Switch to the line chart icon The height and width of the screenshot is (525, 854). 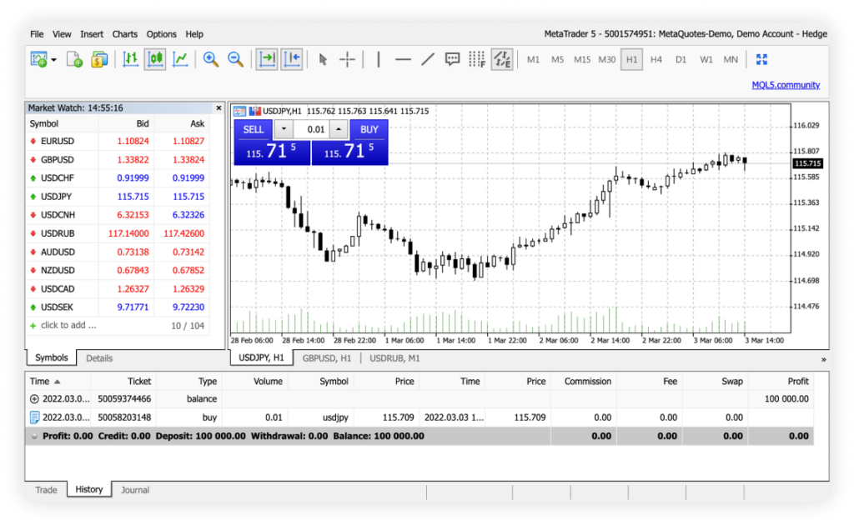pos(179,59)
